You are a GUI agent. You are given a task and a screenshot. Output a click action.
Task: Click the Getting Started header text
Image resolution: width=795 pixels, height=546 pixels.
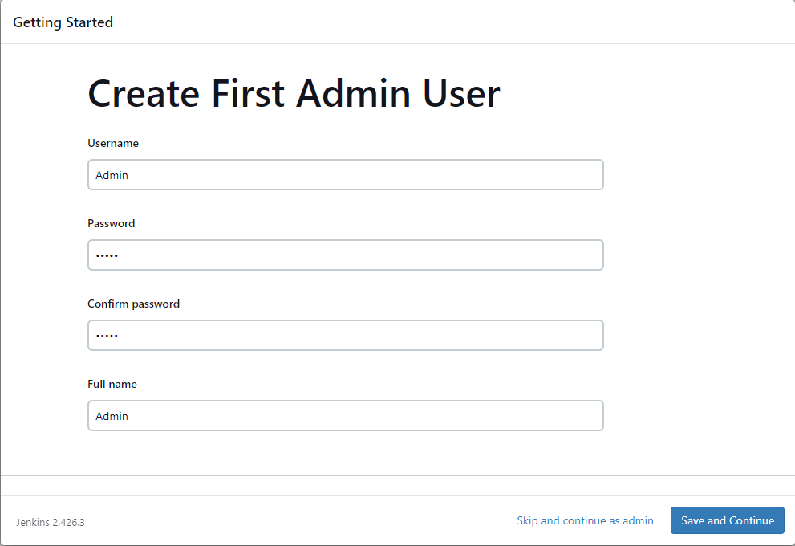coord(63,22)
